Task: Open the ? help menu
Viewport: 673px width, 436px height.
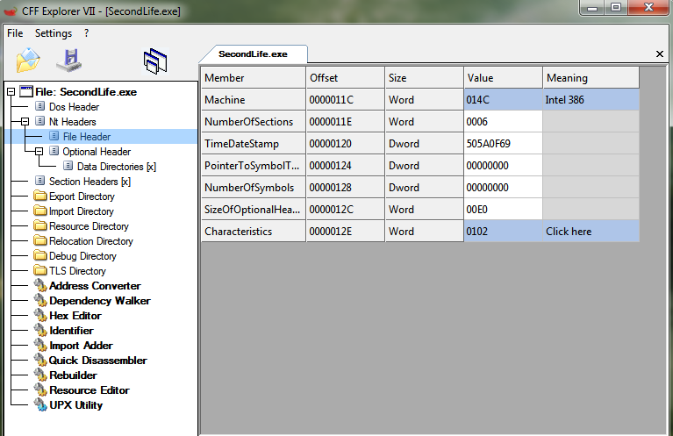Action: (x=86, y=33)
